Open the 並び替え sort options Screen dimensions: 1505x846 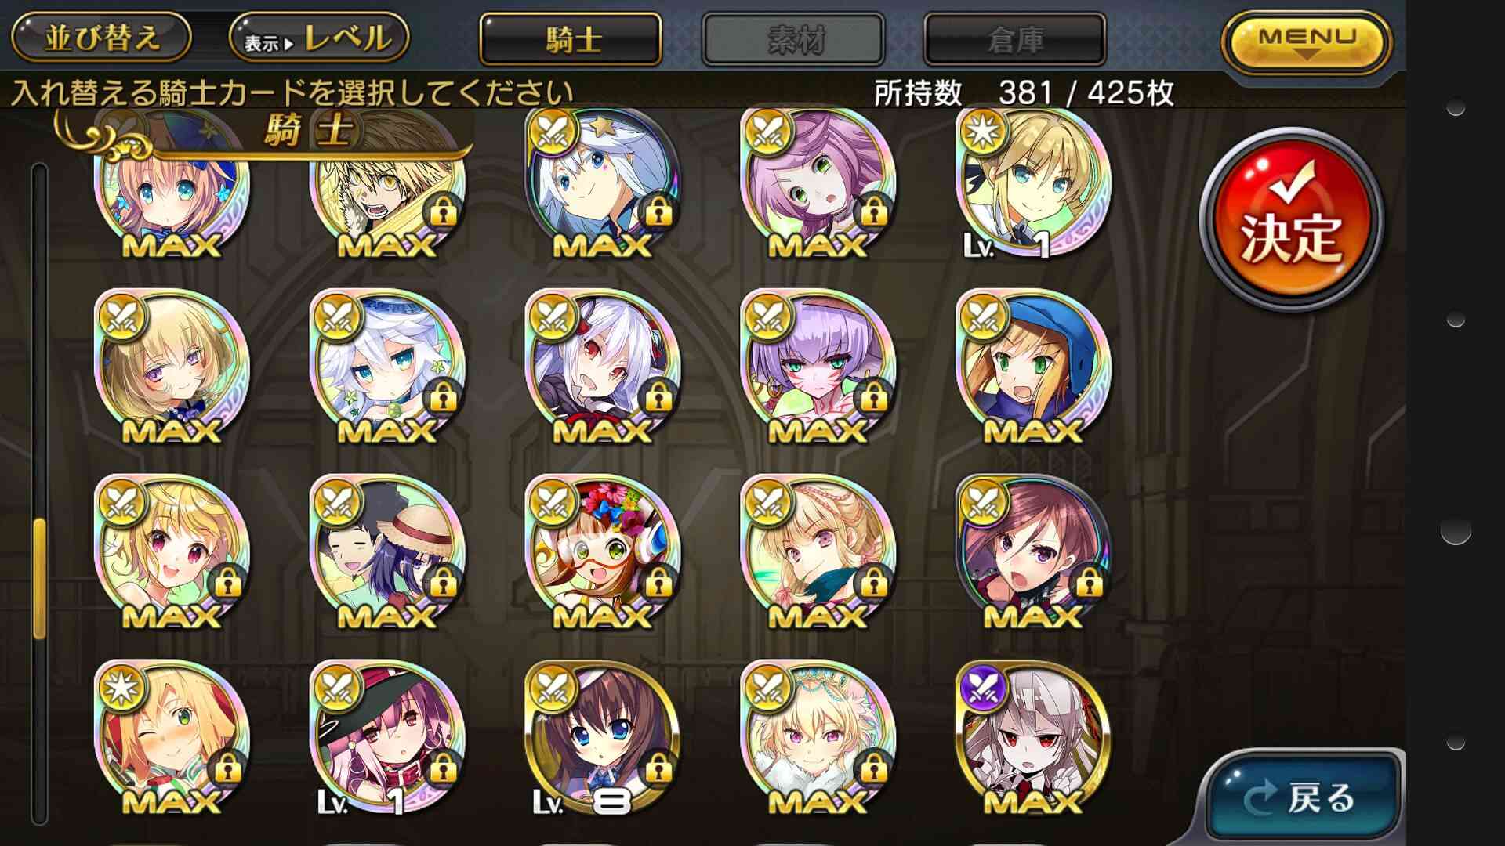pyautogui.click(x=101, y=38)
